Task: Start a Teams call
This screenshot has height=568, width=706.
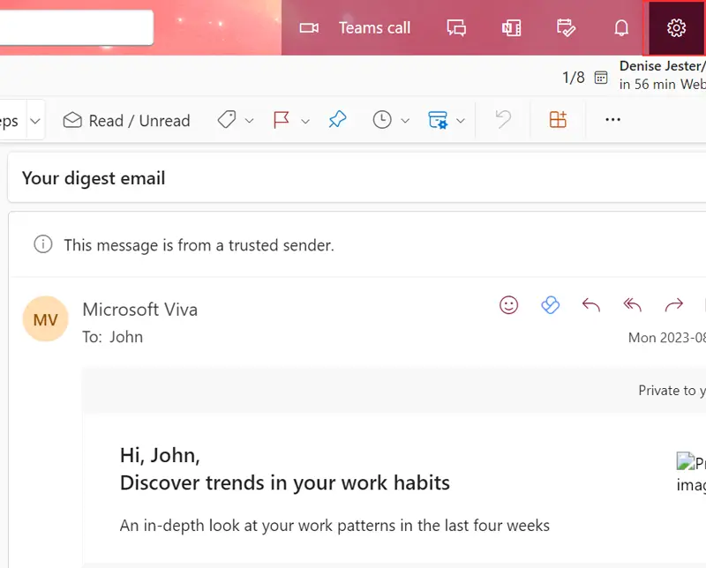Action: 374,28
